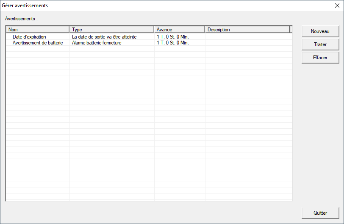Click empty Description cell of Avertissement de batterie row
This screenshot has width=344, height=224.
tap(247, 43)
